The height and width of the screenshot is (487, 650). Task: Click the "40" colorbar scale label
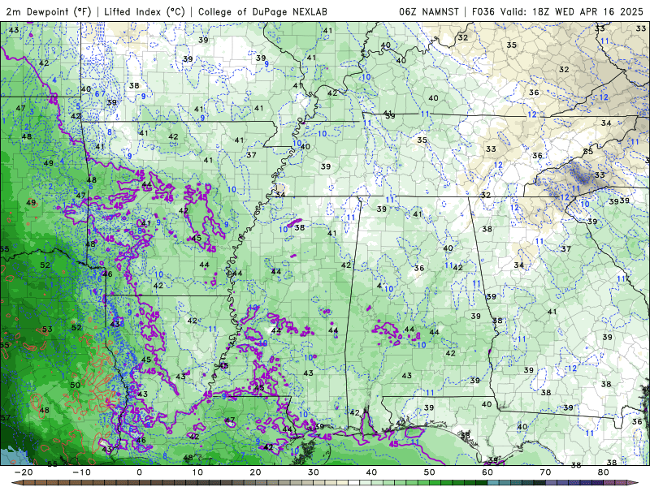click(371, 472)
